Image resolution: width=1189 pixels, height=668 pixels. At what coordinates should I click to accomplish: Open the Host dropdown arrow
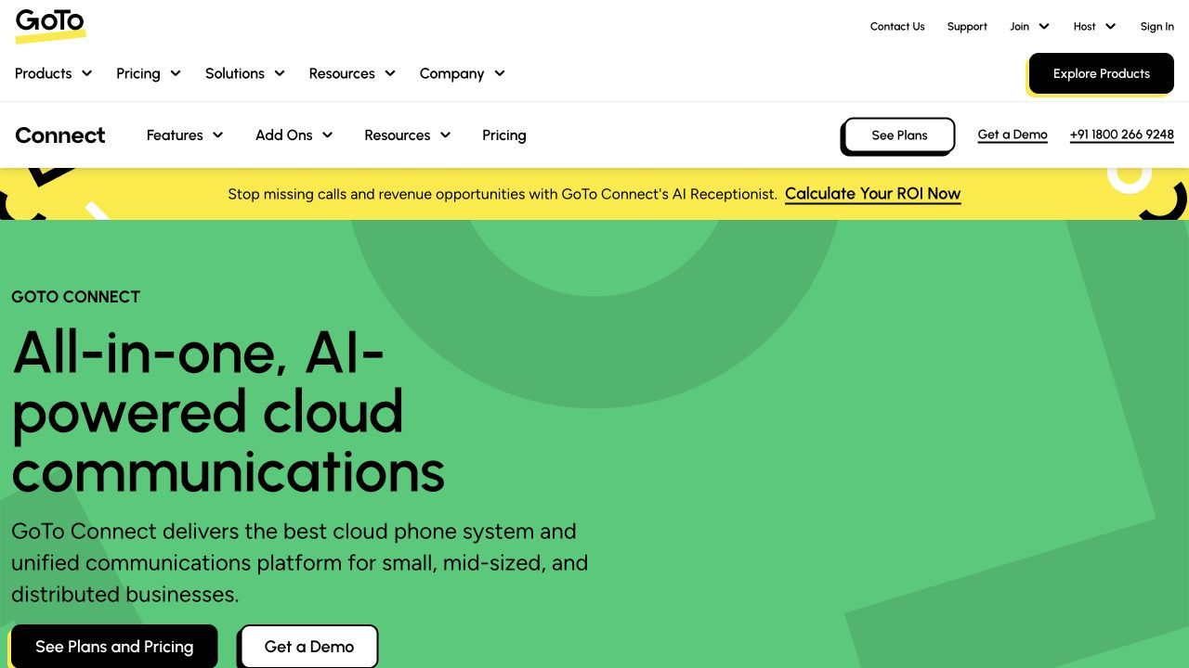point(1110,26)
